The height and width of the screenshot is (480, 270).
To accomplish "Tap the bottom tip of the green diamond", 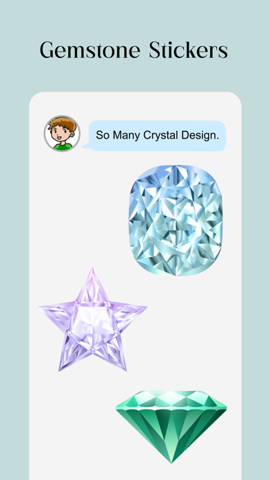I will point(172,456).
